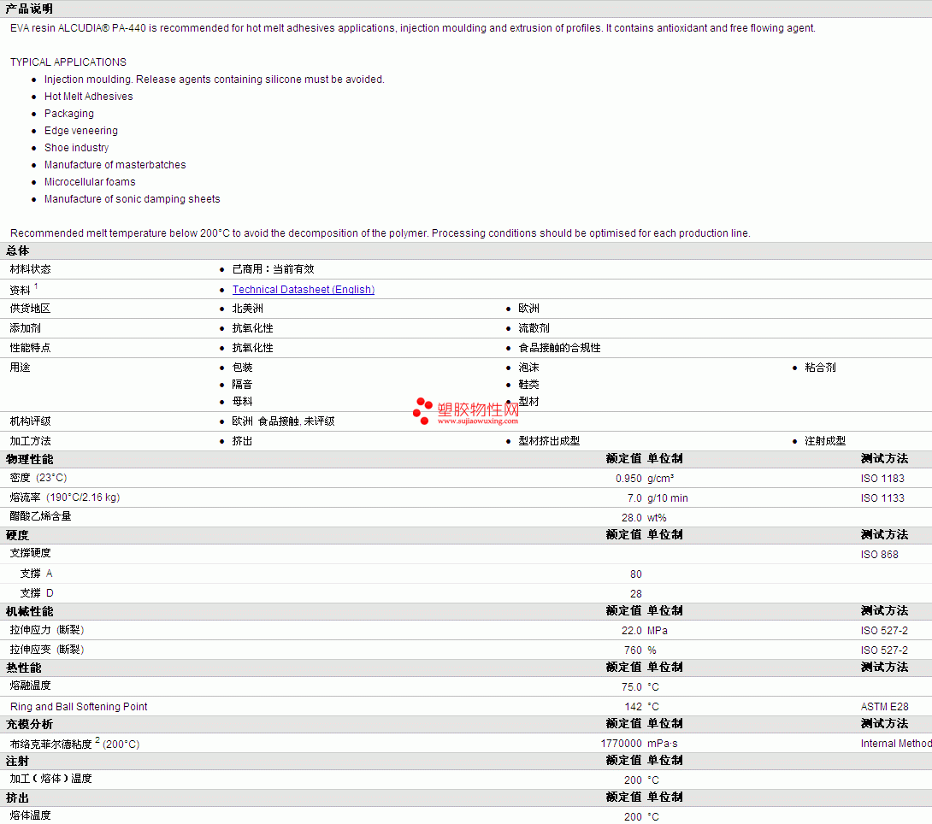
Task: Select the Packaging bullet item
Action: pos(69,114)
